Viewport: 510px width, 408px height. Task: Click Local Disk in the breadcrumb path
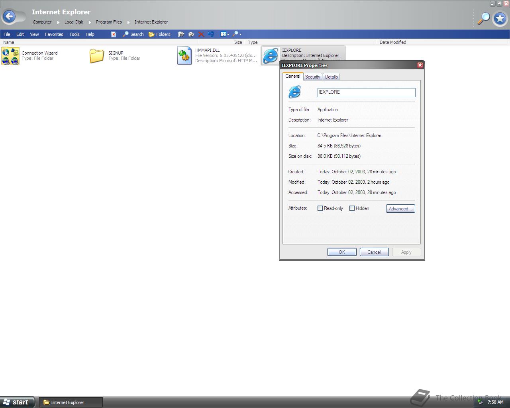pos(74,22)
